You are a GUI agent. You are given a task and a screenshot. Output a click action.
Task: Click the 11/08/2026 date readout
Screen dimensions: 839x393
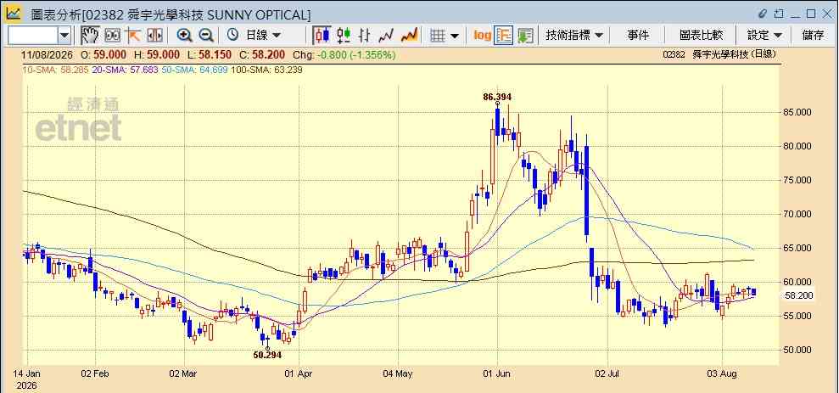48,54
